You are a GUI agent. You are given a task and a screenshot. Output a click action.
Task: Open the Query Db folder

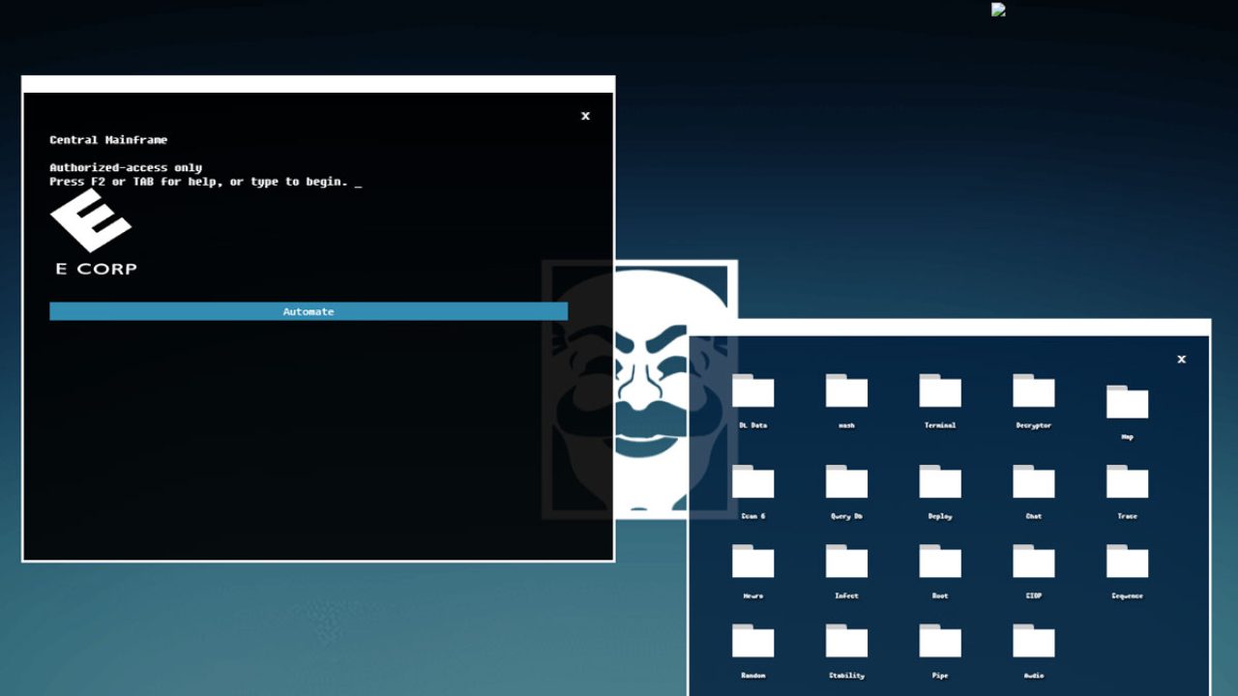(846, 481)
